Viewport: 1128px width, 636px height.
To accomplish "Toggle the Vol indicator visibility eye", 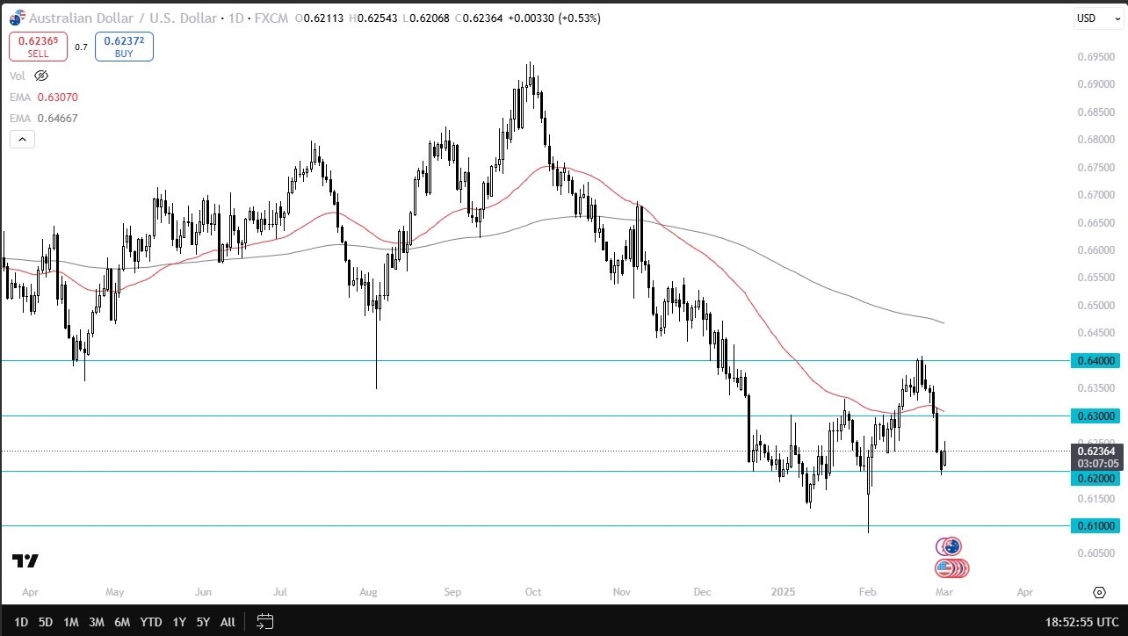I will [x=41, y=76].
